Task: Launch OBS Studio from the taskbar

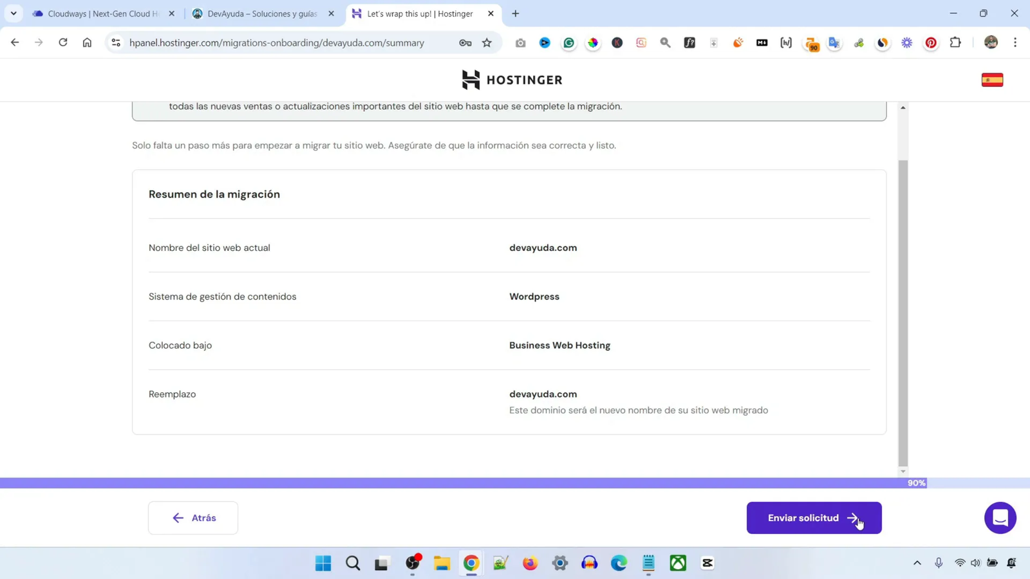Action: 413,563
